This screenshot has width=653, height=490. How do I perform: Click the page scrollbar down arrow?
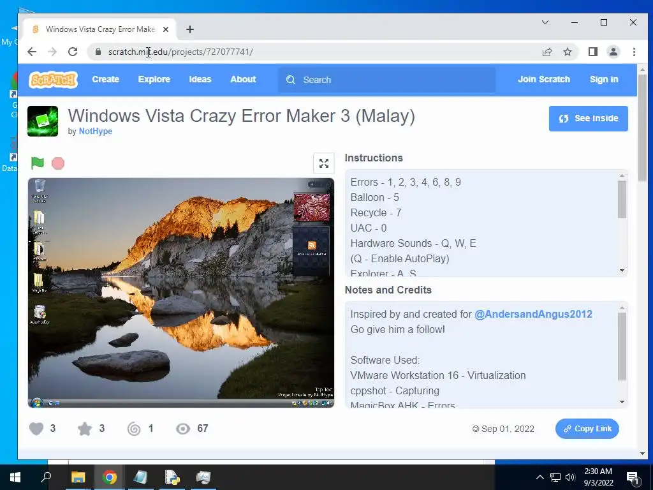[x=643, y=454]
